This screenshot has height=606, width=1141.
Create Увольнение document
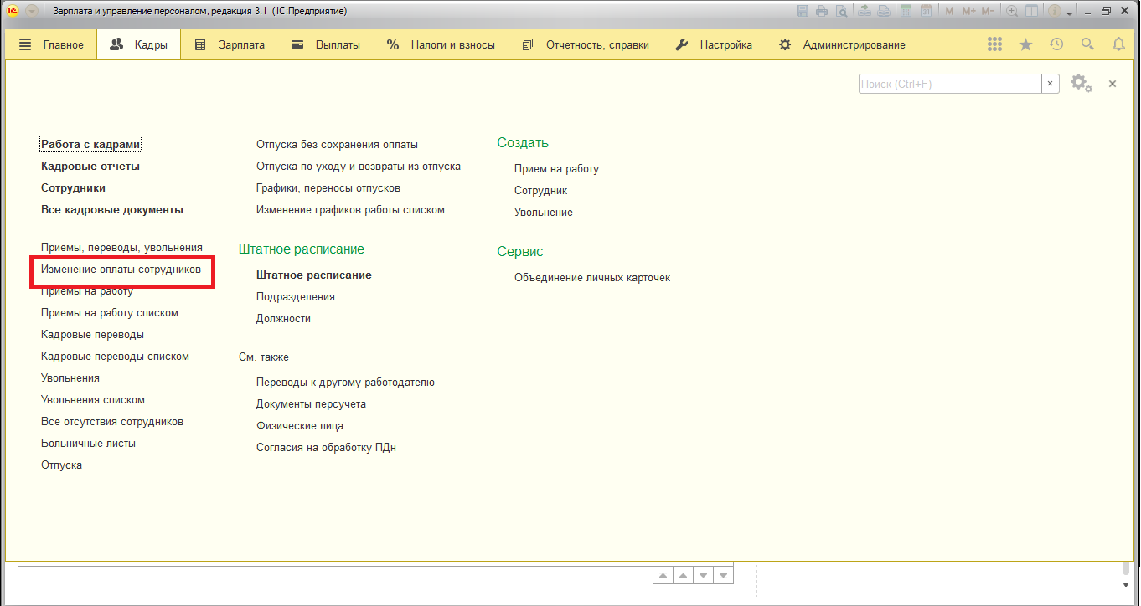544,212
